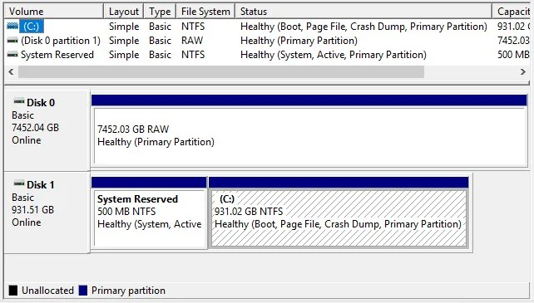Click the 'Healthy (System, Active, Primary Partition)' status cell
534x303 pixels.
point(334,55)
